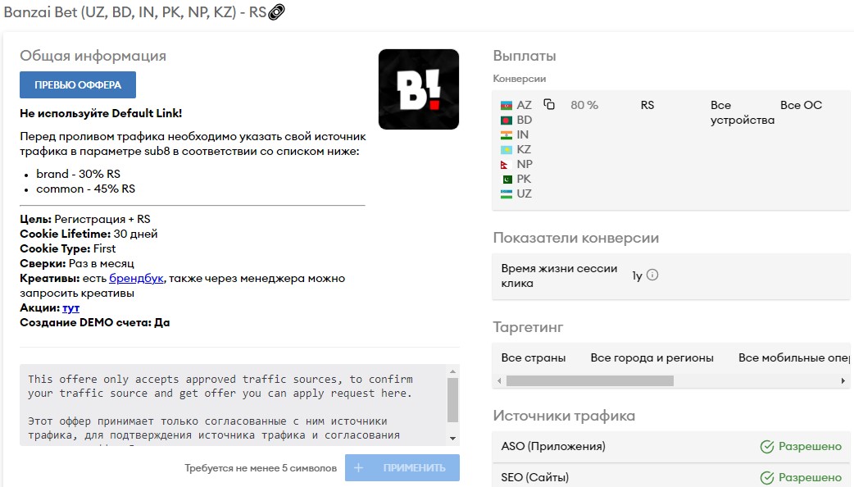
Task: Click the Время жизни сессии клика label
Action: [x=559, y=275]
